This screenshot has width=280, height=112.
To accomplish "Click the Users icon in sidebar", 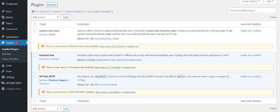I will (3, 66).
